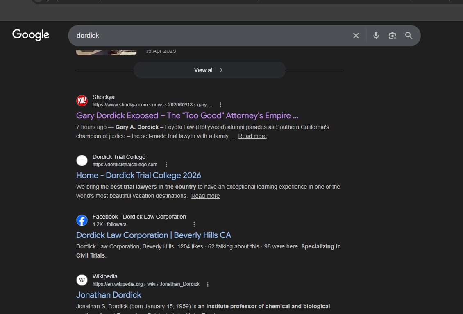Open more options for Shockya result
Viewport: 463px width, 314px height.
pyautogui.click(x=220, y=105)
